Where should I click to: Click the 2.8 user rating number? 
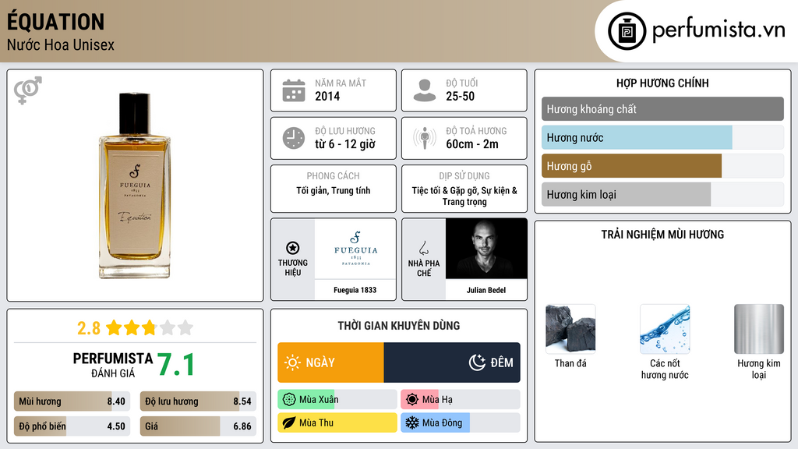point(89,328)
